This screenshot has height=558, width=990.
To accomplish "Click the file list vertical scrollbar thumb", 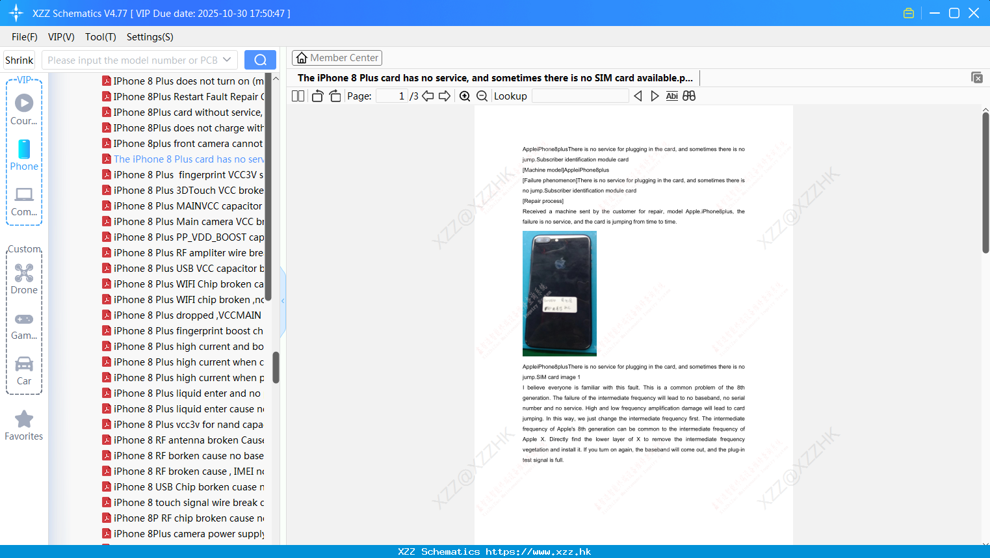I will 276,367.
